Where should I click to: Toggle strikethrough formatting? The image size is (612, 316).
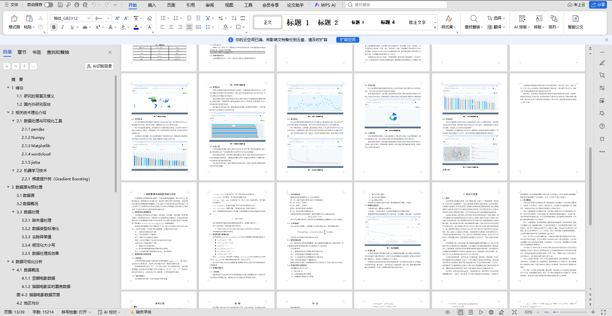pos(85,27)
